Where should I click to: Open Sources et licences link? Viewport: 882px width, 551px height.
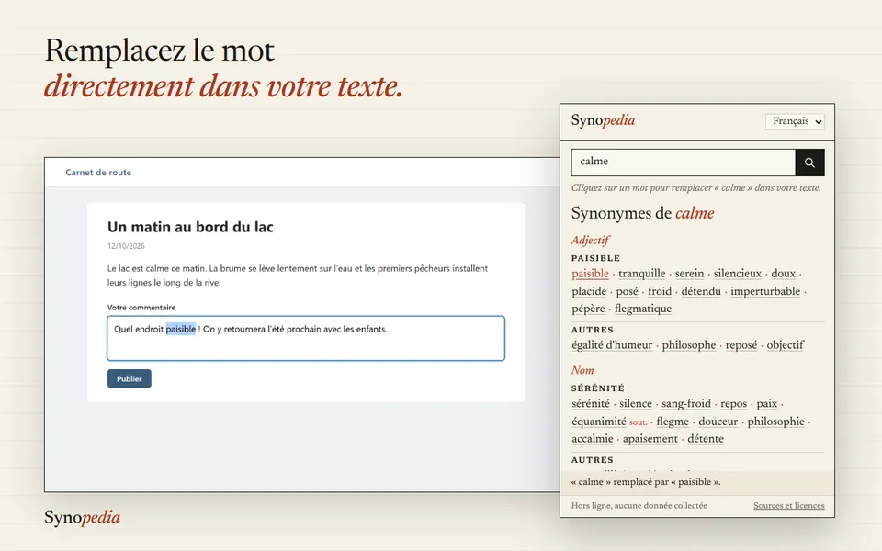click(x=788, y=505)
